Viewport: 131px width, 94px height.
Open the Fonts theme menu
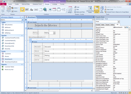click(x=15, y=11)
